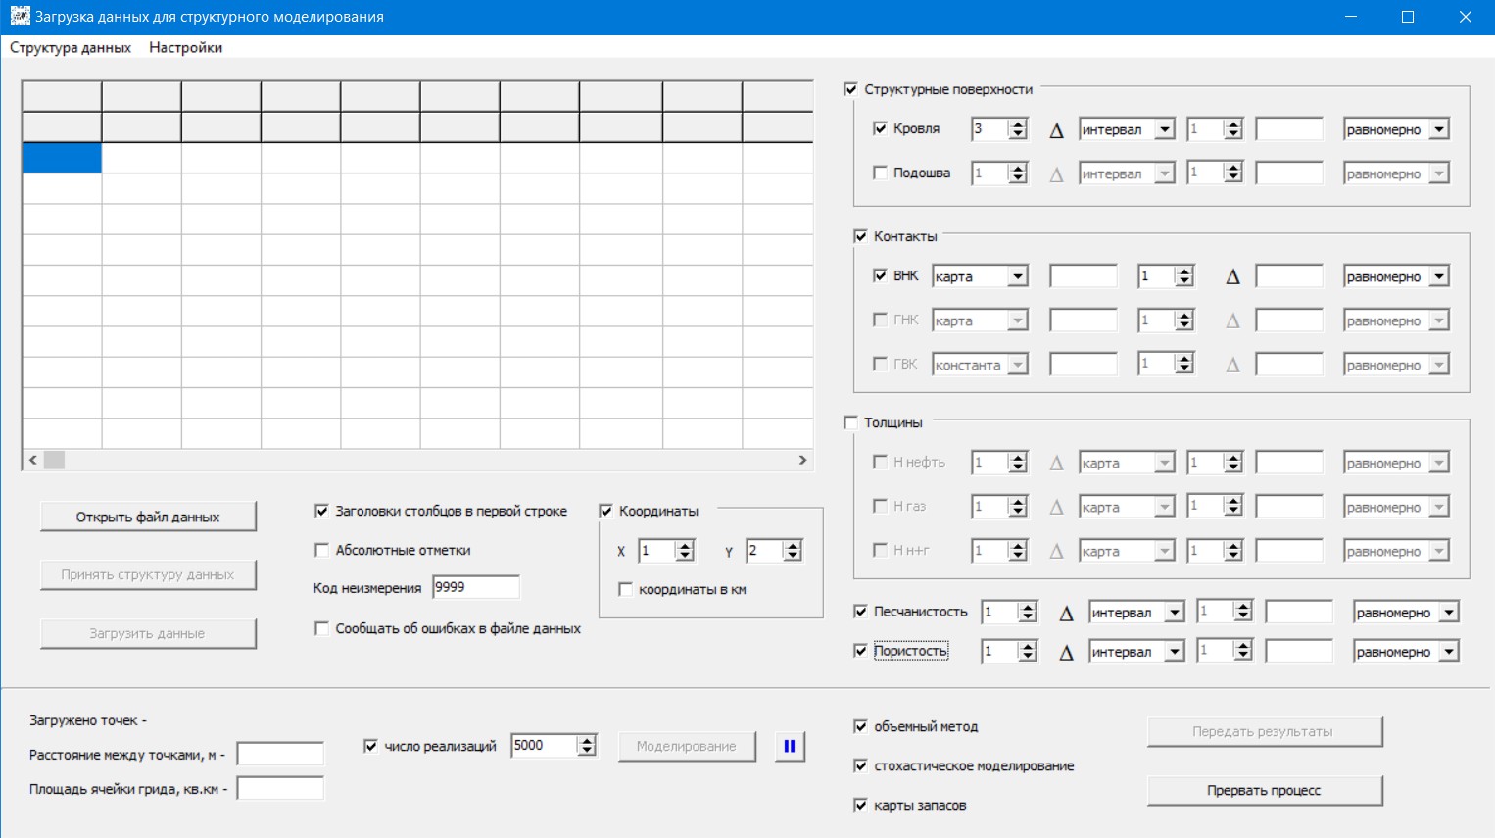The height and width of the screenshot is (838, 1495).
Task: Open the равномерно dropdown in Пористость row
Action: [1448, 652]
